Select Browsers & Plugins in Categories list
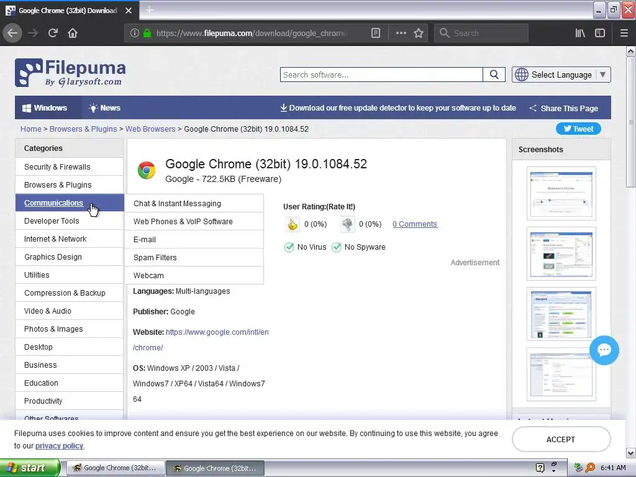Image resolution: width=636 pixels, height=477 pixels. [x=70, y=185]
